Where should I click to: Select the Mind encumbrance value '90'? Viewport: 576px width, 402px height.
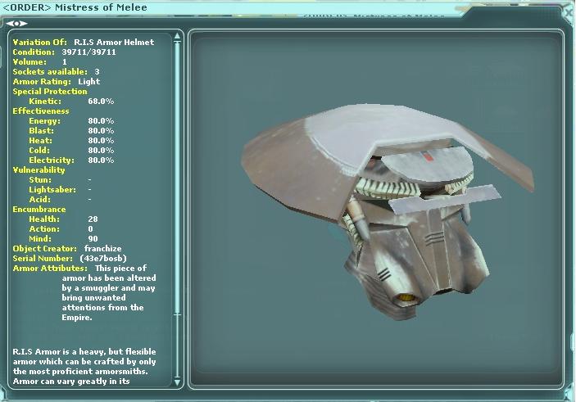93,238
